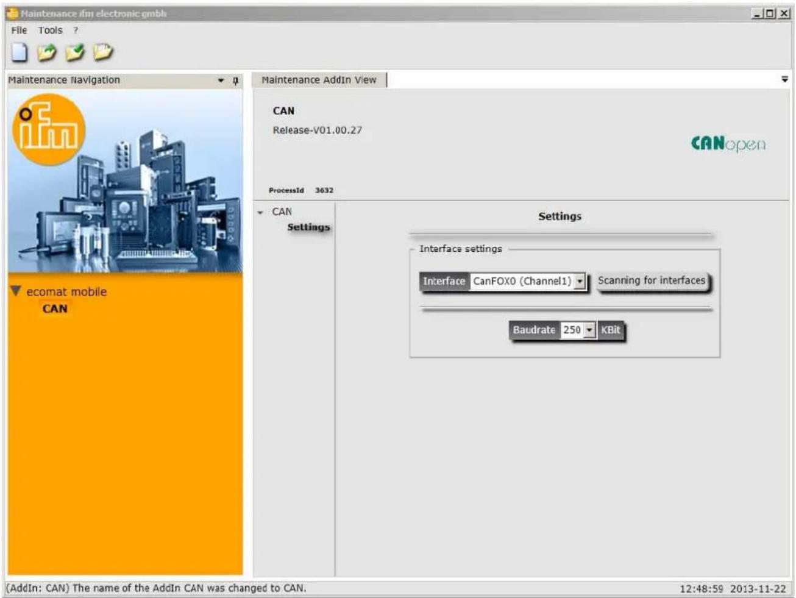Select the Settings item under CAN
The image size is (796, 598).
(x=308, y=227)
